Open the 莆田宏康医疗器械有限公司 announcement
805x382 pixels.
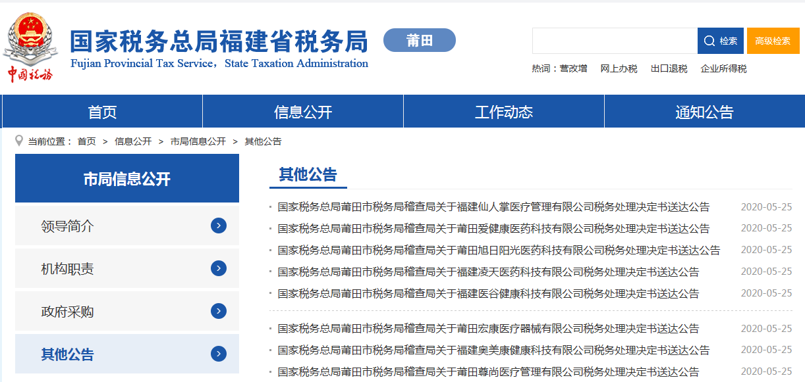click(488, 329)
